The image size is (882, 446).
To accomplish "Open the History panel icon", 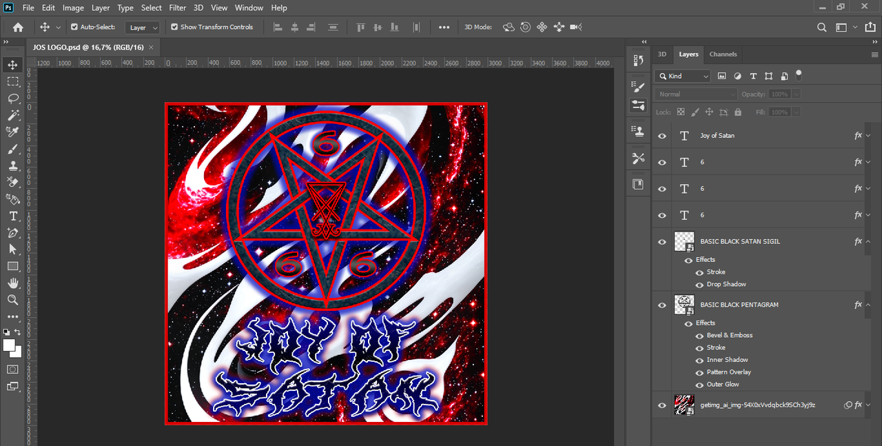I will coord(638,60).
